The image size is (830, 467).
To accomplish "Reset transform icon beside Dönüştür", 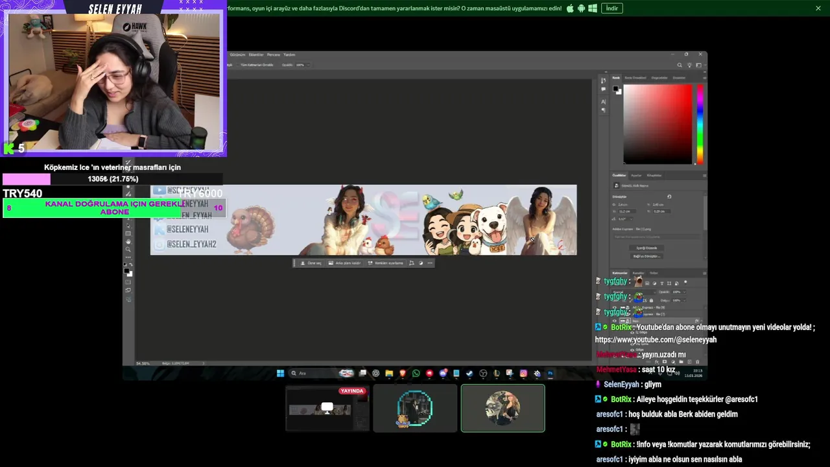I will pyautogui.click(x=669, y=197).
